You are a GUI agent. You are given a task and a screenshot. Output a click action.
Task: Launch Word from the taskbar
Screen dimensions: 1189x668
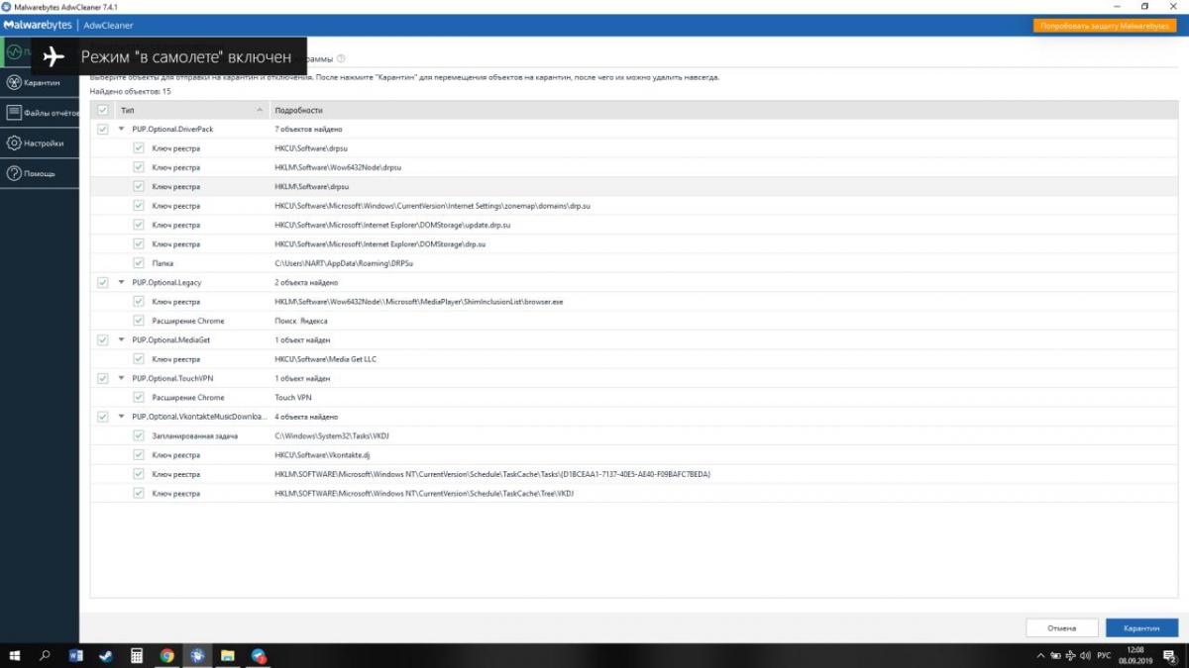[x=76, y=655]
